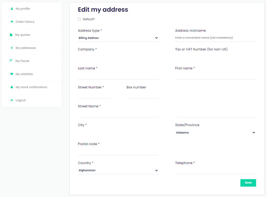Click the My FlxLab icon
The width and height of the screenshot is (267, 197).
11,61
